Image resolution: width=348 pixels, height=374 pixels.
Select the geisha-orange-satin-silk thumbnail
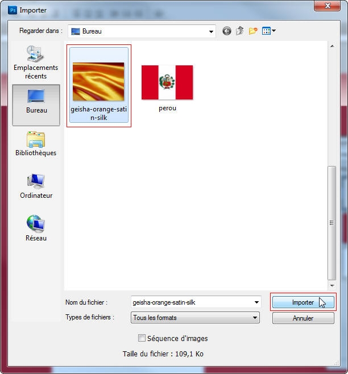point(98,85)
